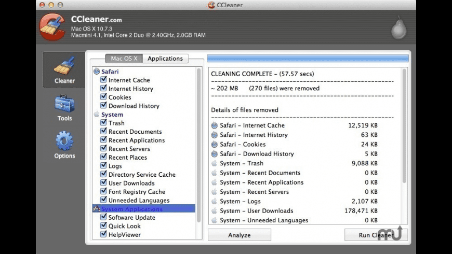Uncheck the Internet Cache checkbox
The height and width of the screenshot is (254, 452).
(103, 80)
